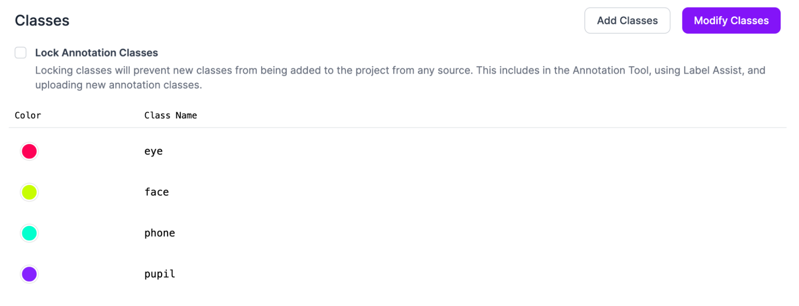Open the yellow-green swatch for face
Viewport: 799px width, 306px height.
[29, 192]
